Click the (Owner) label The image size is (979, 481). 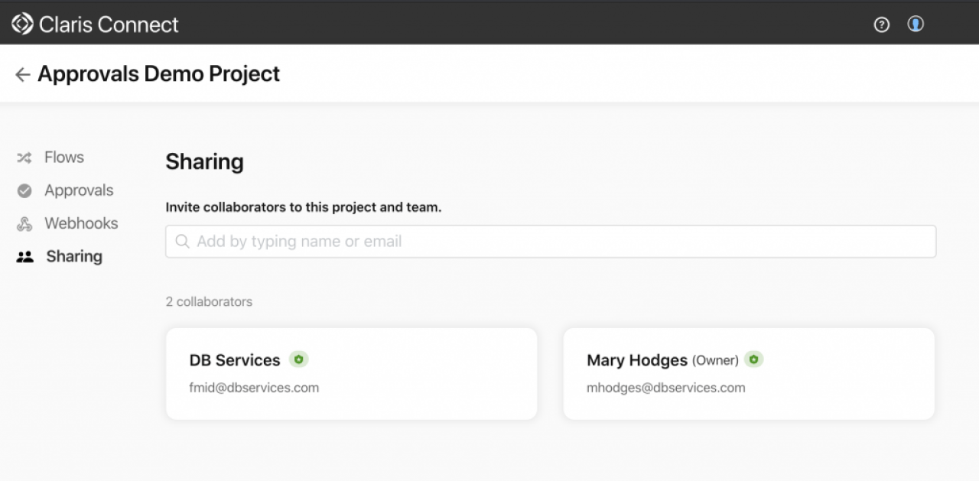pyautogui.click(x=715, y=360)
